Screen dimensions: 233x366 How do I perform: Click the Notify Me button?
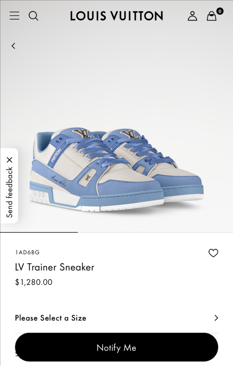[x=116, y=347]
